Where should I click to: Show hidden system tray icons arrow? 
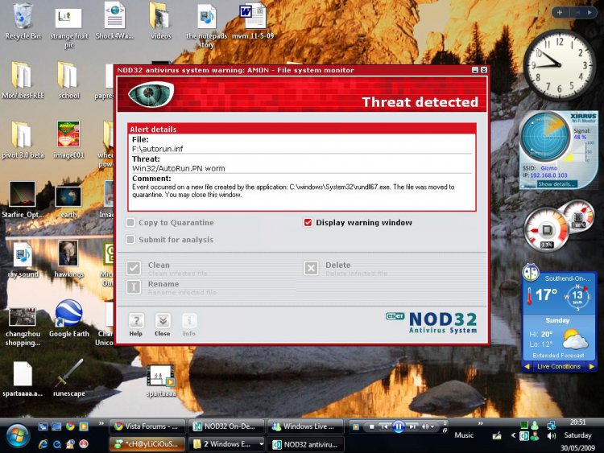pos(513,435)
